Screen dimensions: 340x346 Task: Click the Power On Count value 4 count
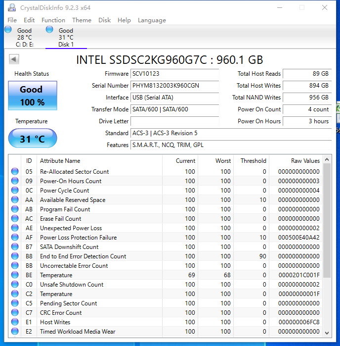point(307,109)
